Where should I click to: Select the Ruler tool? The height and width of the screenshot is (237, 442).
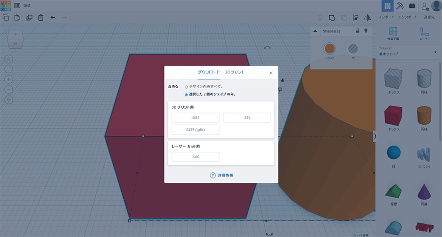pyautogui.click(x=424, y=33)
